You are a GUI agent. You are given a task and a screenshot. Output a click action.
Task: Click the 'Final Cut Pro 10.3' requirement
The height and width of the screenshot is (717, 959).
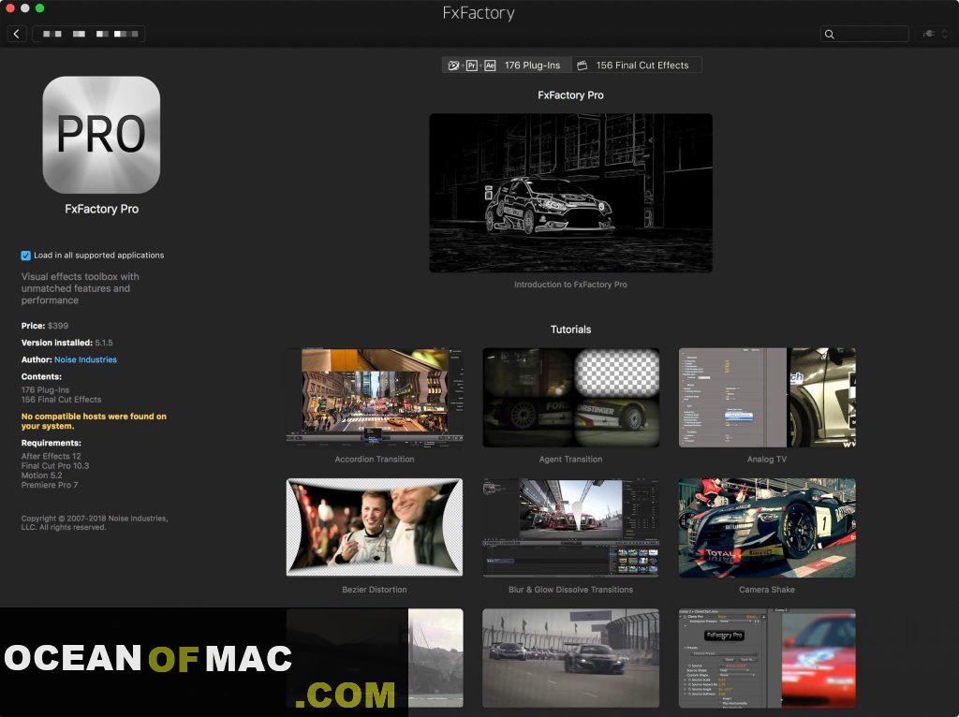55,466
